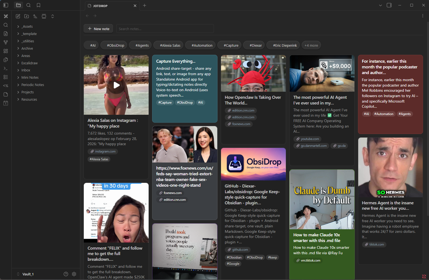The image size is (429, 280).
Task: Create a new note in the file explorer
Action: pyautogui.click(x=18, y=16)
